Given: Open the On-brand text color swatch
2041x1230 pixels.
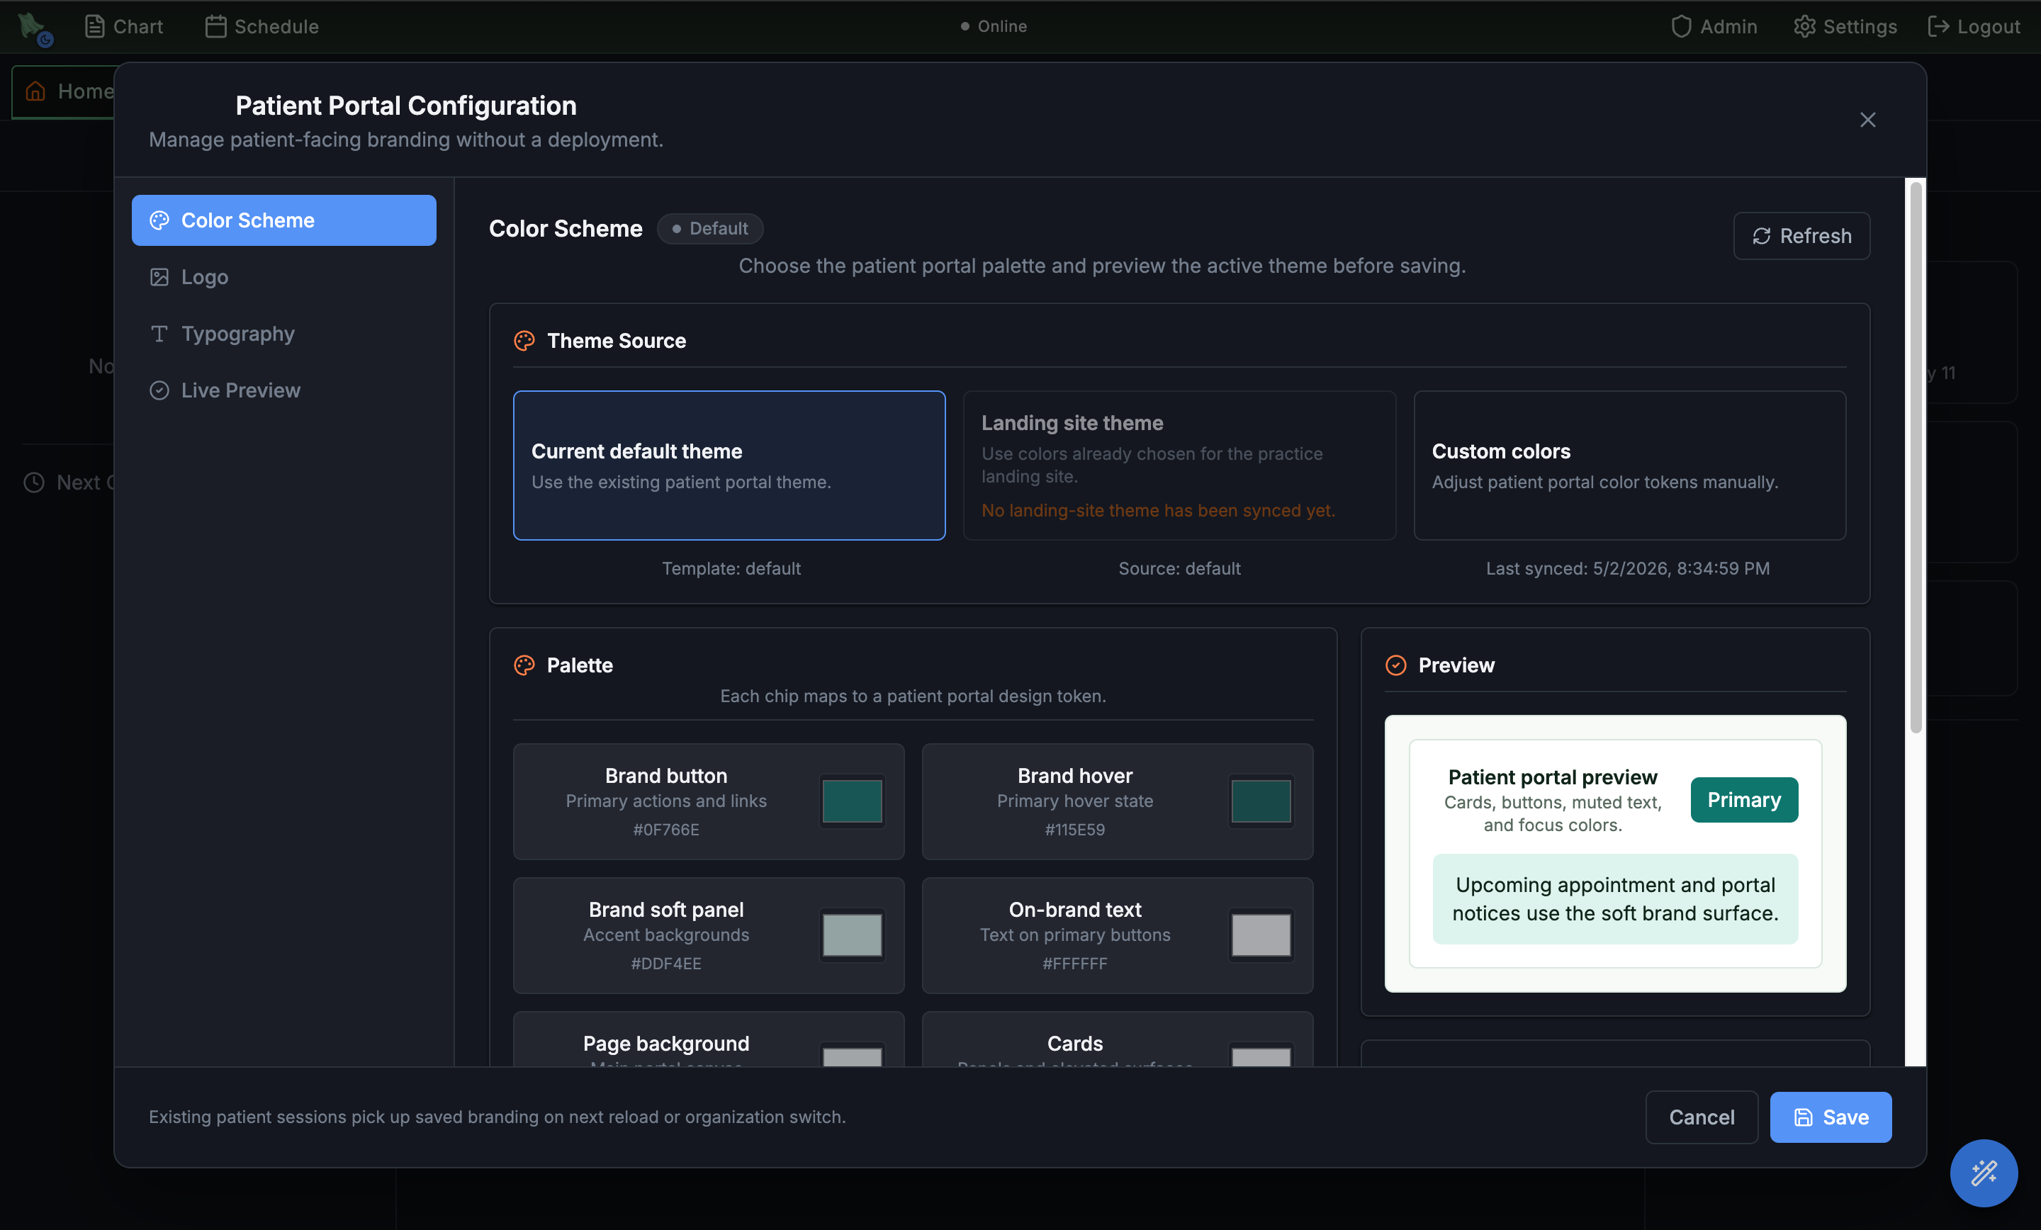Looking at the screenshot, I should pos(1261,935).
